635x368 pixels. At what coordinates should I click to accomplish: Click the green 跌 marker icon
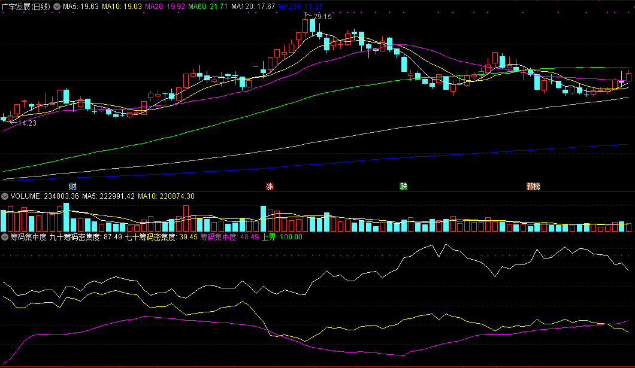pos(403,187)
